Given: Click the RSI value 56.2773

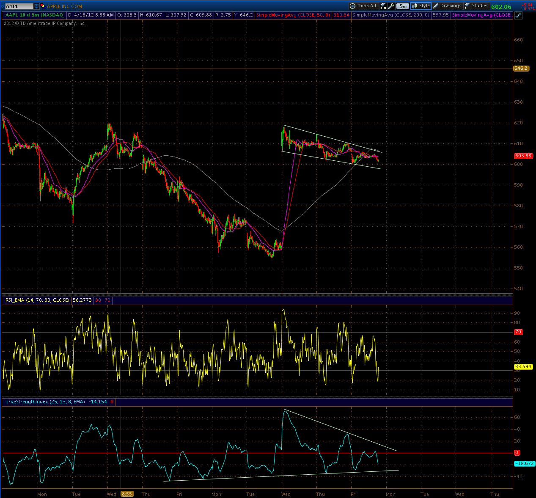Looking at the screenshot, I should pos(82,300).
